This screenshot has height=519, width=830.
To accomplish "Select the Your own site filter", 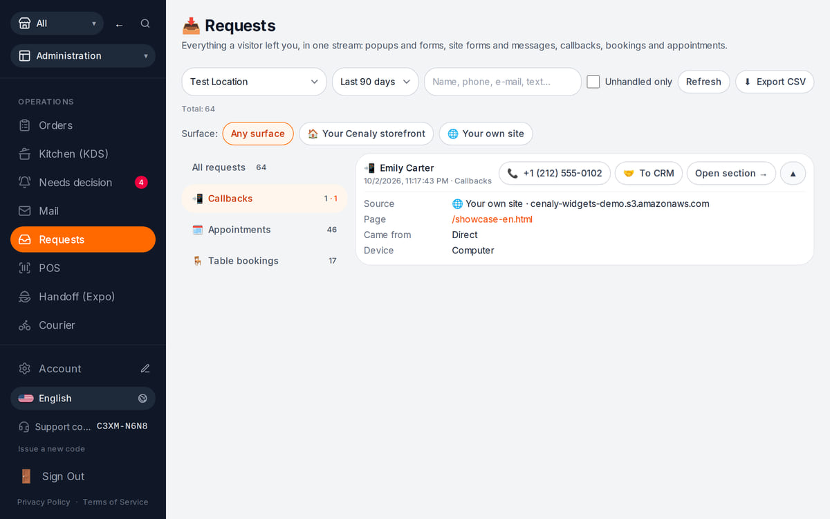I will point(486,134).
